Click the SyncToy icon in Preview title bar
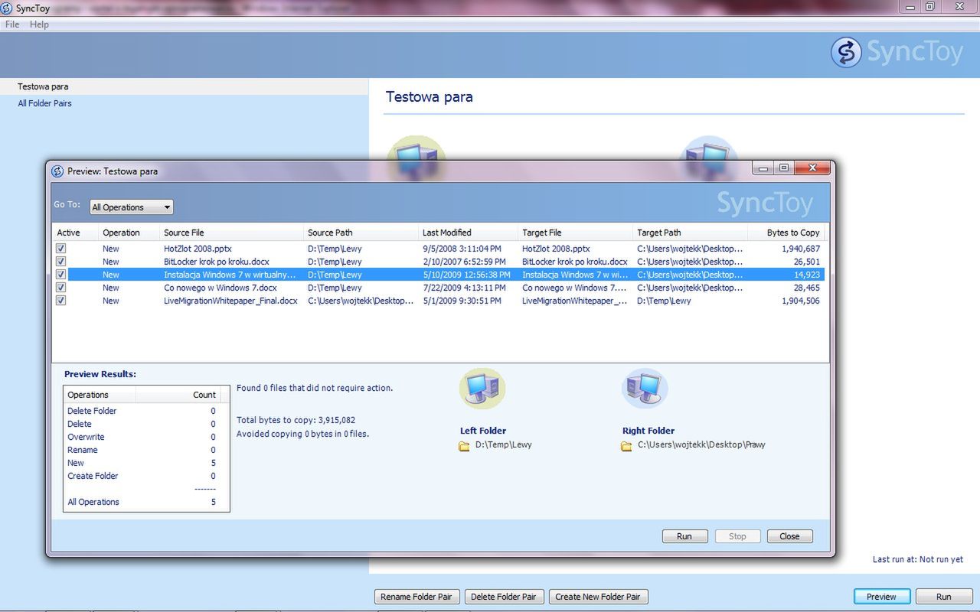This screenshot has width=980, height=612. pos(57,171)
